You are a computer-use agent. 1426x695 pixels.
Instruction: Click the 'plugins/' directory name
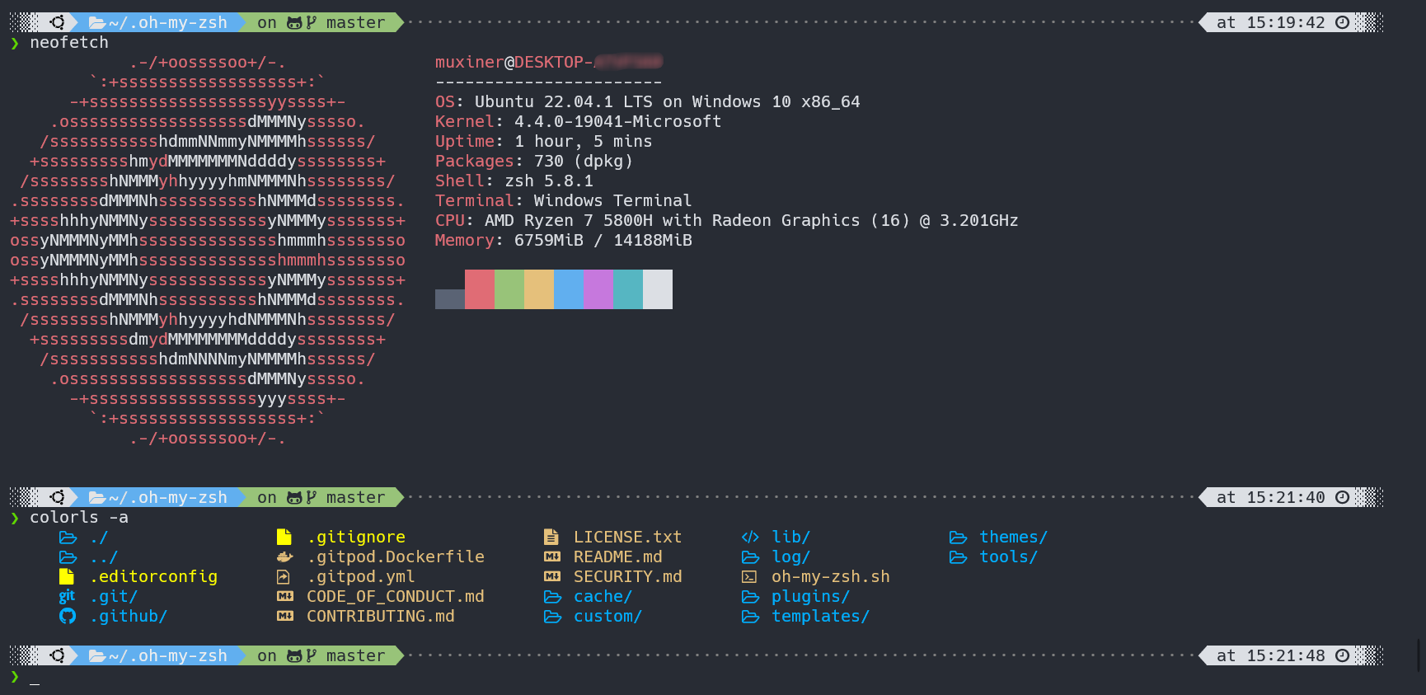[x=811, y=596]
